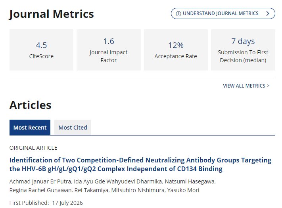Click the chevron arrow in Understand Journal Metrics
Viewport: 282px width, 208px height.
pos(268,13)
